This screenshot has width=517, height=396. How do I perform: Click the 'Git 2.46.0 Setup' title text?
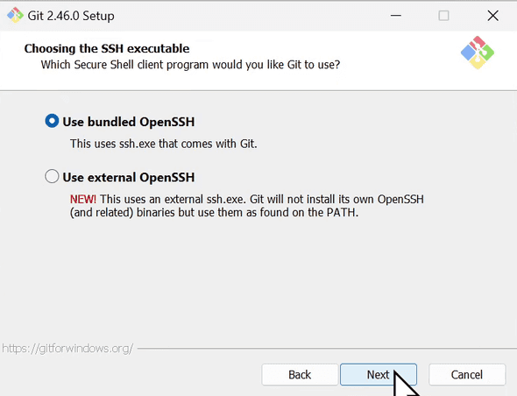click(71, 16)
